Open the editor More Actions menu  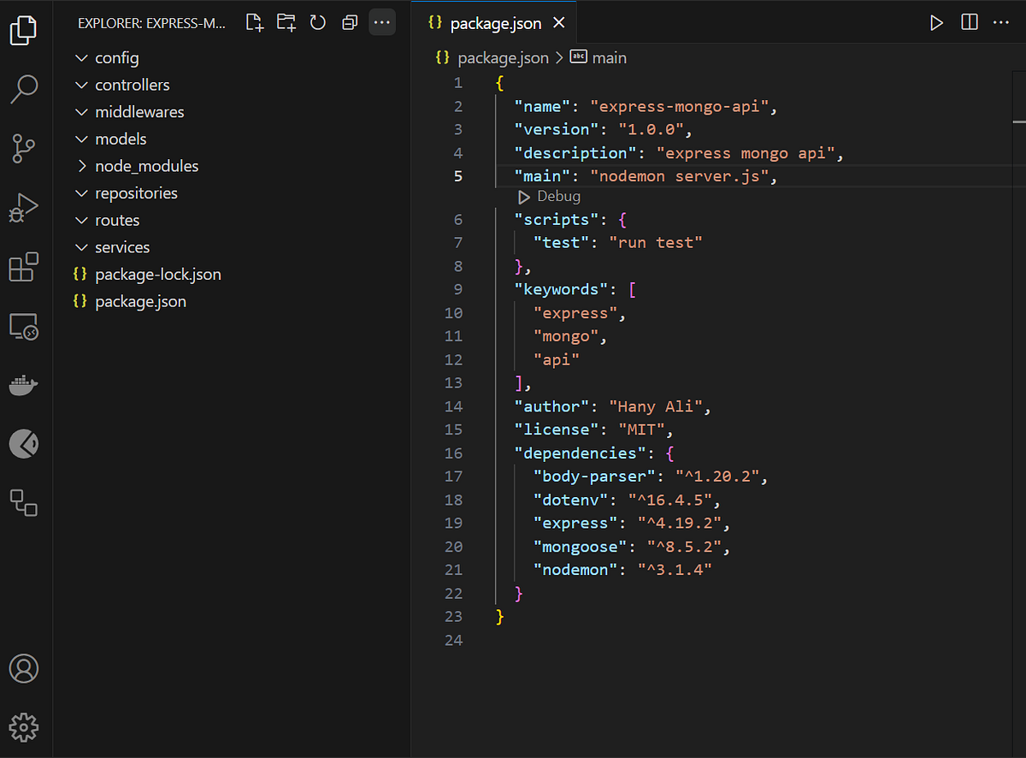click(x=1001, y=22)
